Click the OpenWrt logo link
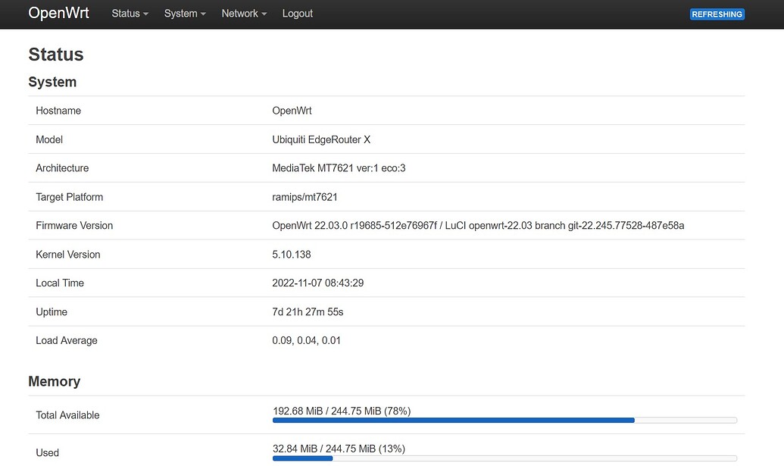The height and width of the screenshot is (466, 784). pos(58,13)
